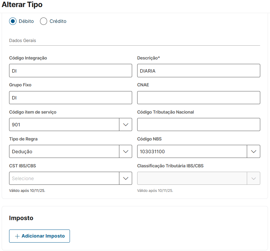
Task: Choose the Crédito radio option
Action: pos(43,21)
